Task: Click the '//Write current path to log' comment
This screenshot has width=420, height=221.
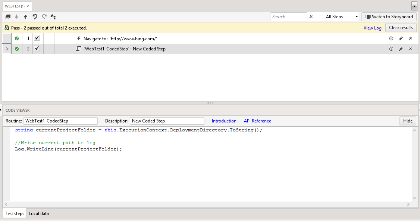Action: coord(55,143)
